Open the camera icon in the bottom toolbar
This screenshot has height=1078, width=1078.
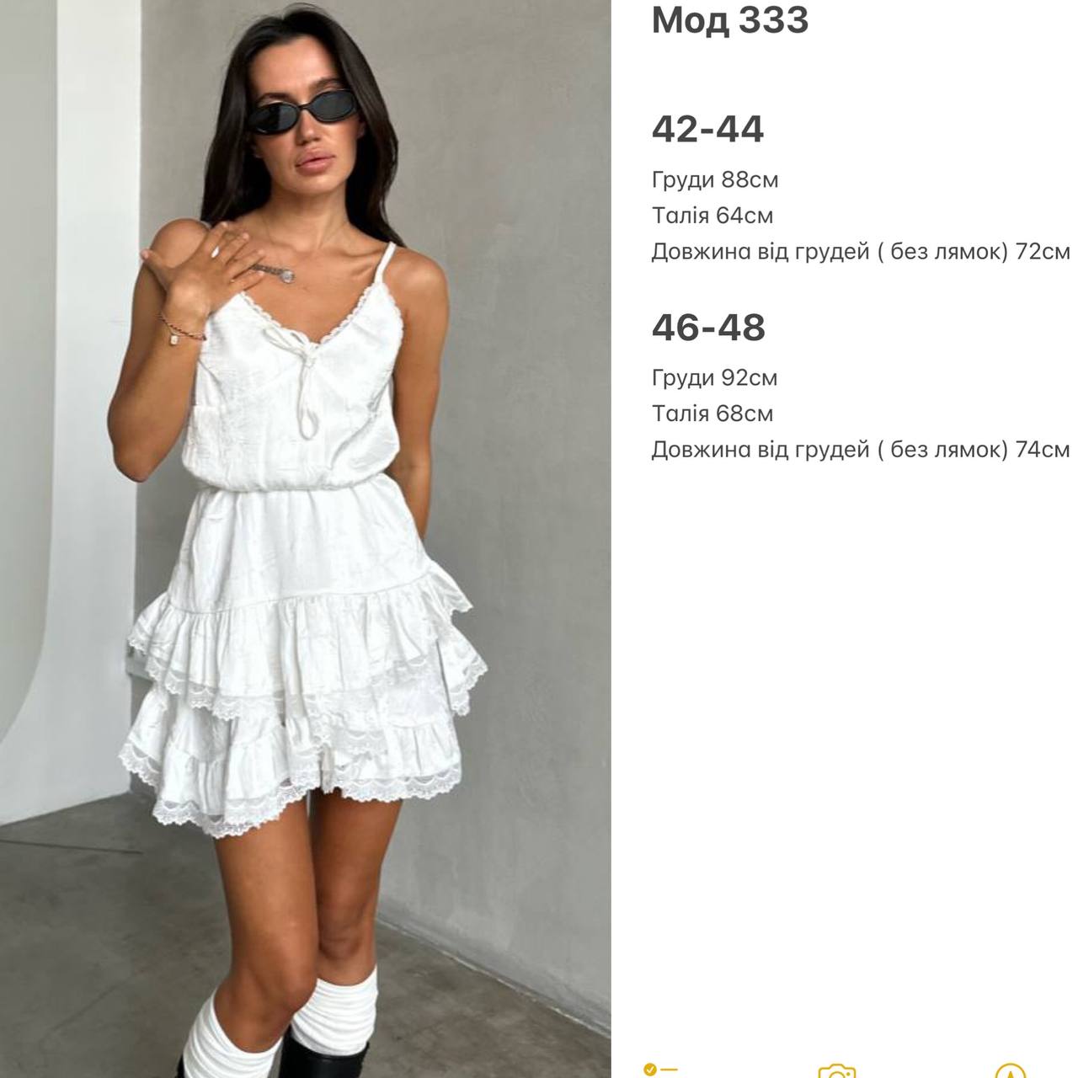pyautogui.click(x=836, y=1070)
